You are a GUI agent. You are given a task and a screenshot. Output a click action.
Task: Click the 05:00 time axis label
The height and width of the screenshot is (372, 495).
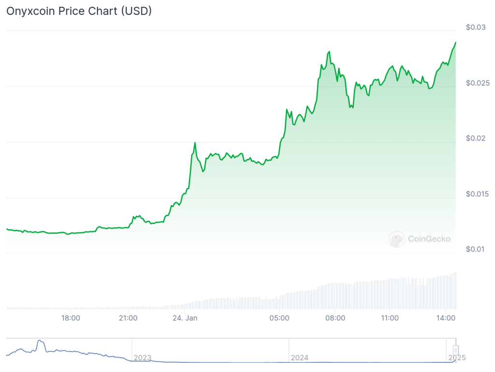click(279, 318)
